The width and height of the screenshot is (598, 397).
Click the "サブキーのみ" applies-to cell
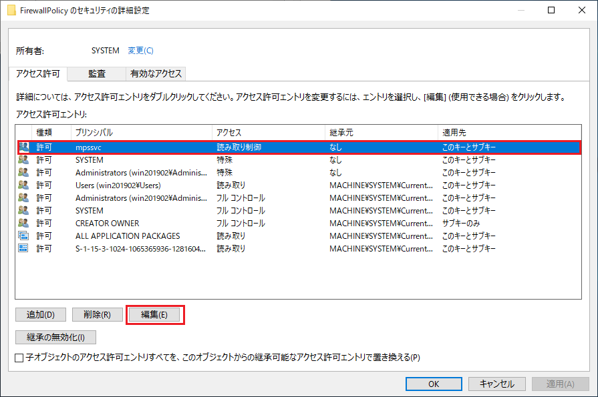coord(461,224)
